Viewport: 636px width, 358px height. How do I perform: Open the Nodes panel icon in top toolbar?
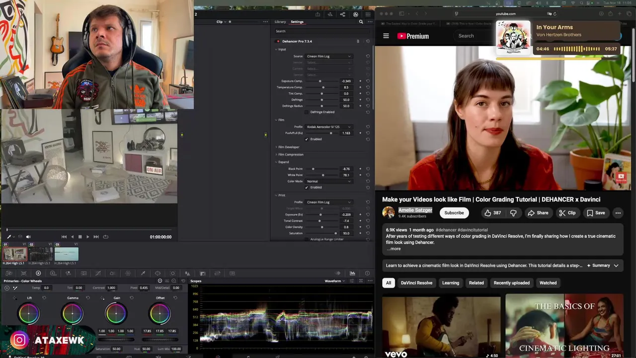(x=343, y=14)
